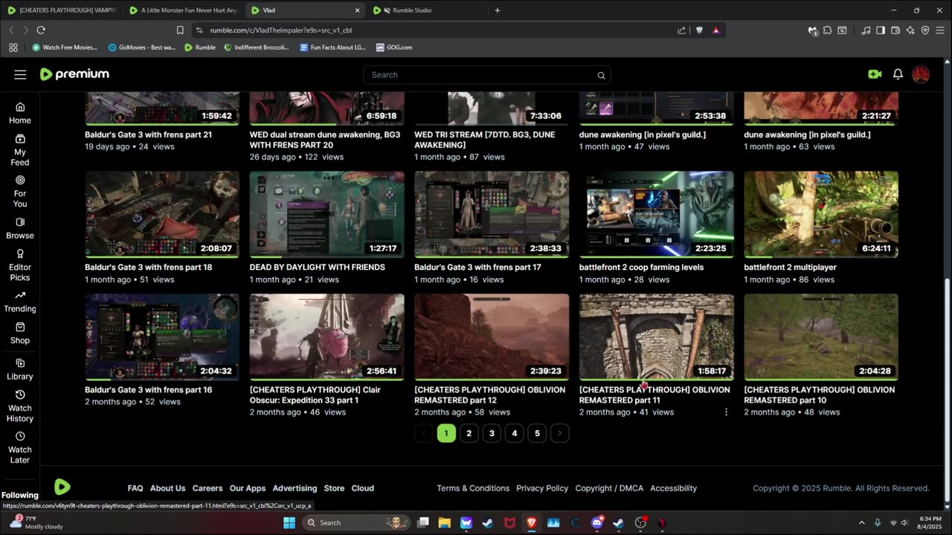Open Library in the sidebar
Image resolution: width=952 pixels, height=535 pixels.
coord(20,369)
